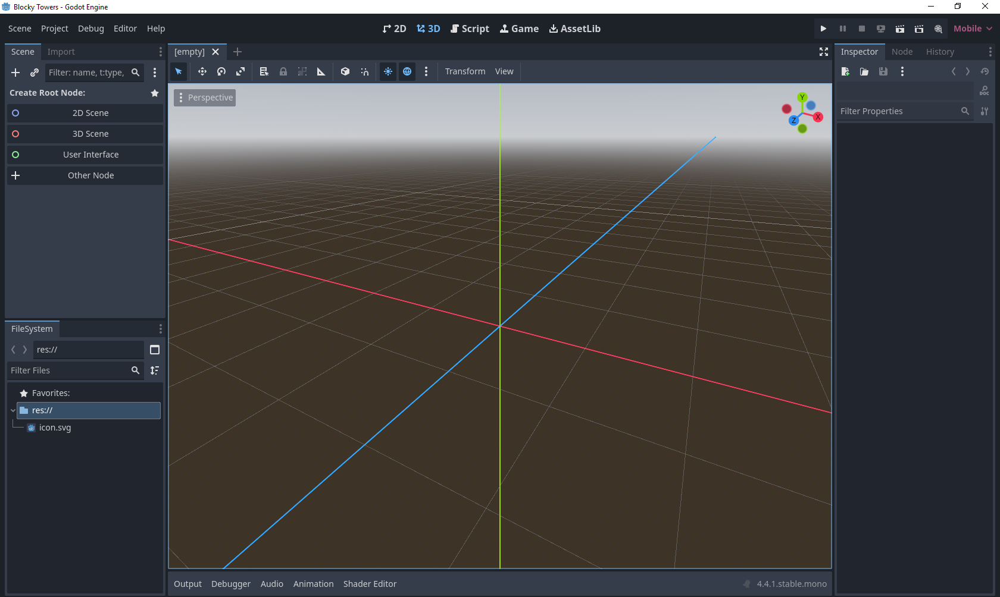Open the Editor menu
This screenshot has width=1000, height=597.
[125, 29]
